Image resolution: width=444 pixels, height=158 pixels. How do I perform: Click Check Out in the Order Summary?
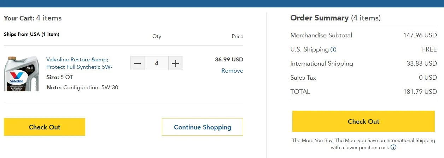click(x=363, y=121)
